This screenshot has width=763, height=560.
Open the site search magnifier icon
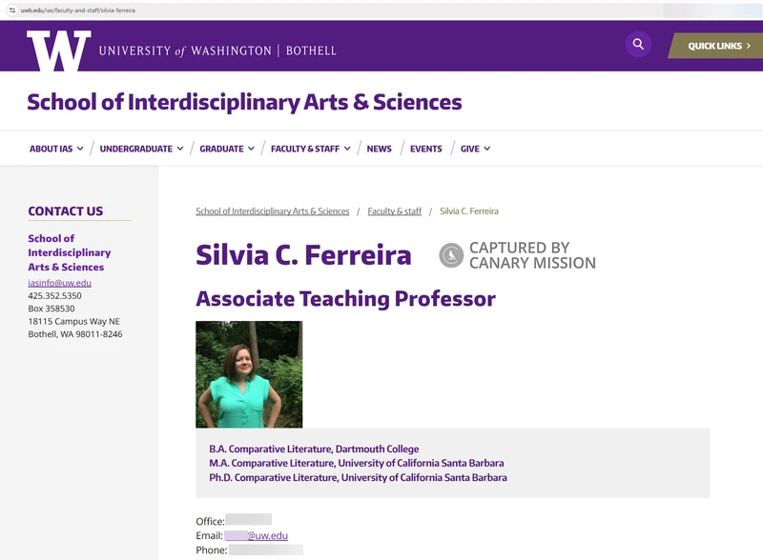[x=638, y=44]
